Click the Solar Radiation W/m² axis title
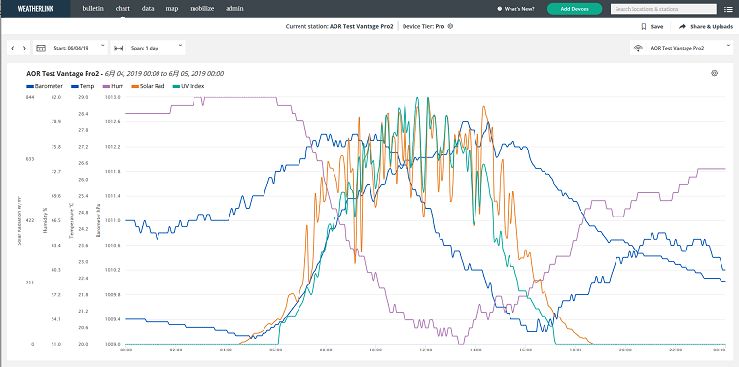The image size is (739, 367). click(x=19, y=220)
